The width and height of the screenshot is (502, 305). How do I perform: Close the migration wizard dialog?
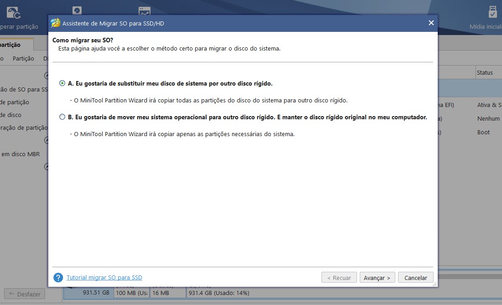coord(431,23)
